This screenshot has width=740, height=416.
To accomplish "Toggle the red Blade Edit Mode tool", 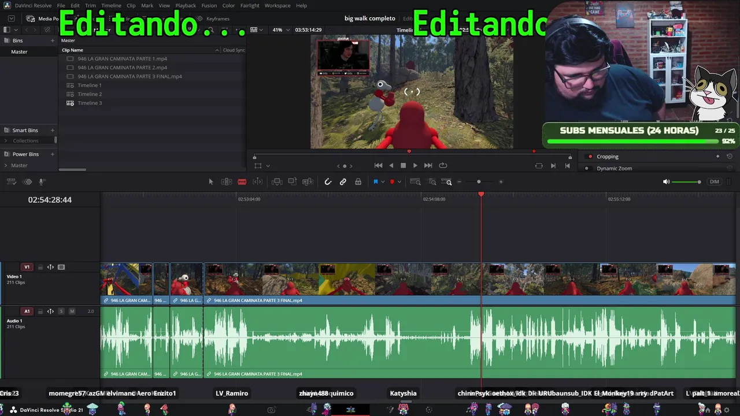I will coord(242,182).
